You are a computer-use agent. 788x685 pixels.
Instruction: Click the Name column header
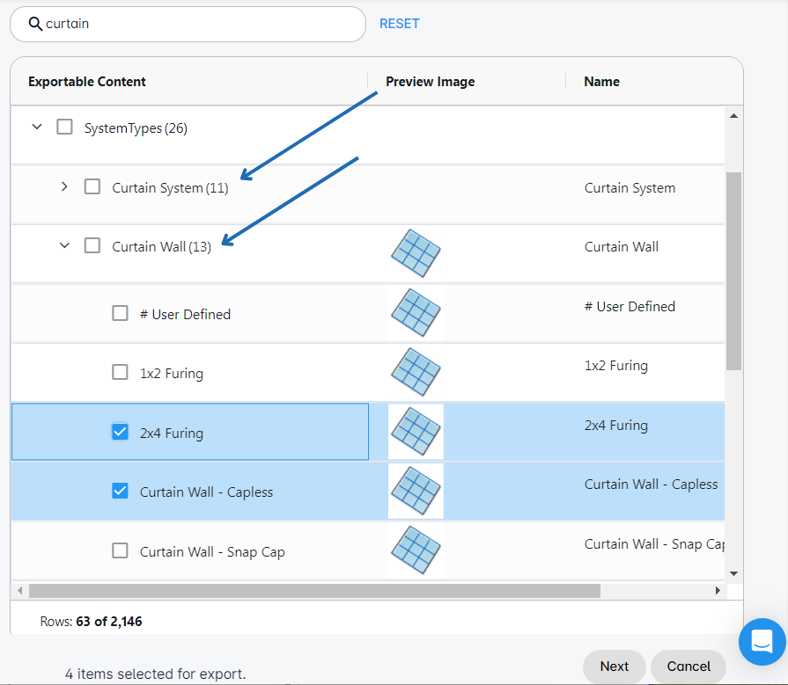click(x=602, y=82)
